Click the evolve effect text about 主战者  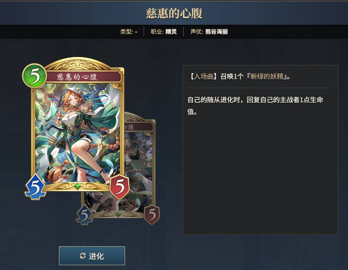tap(255, 106)
